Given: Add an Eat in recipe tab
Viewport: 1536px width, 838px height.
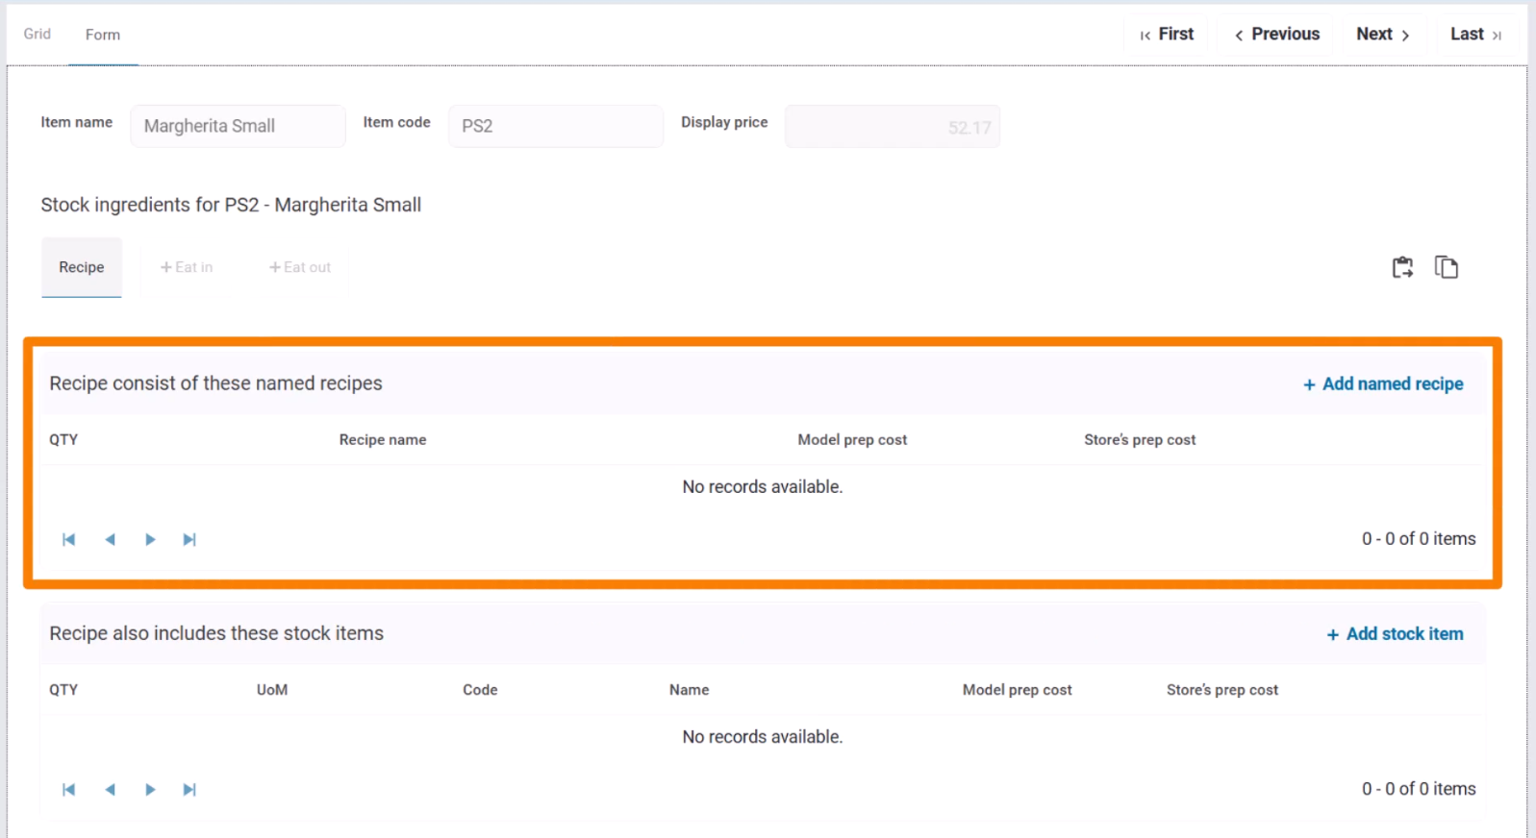Looking at the screenshot, I should pyautogui.click(x=187, y=267).
